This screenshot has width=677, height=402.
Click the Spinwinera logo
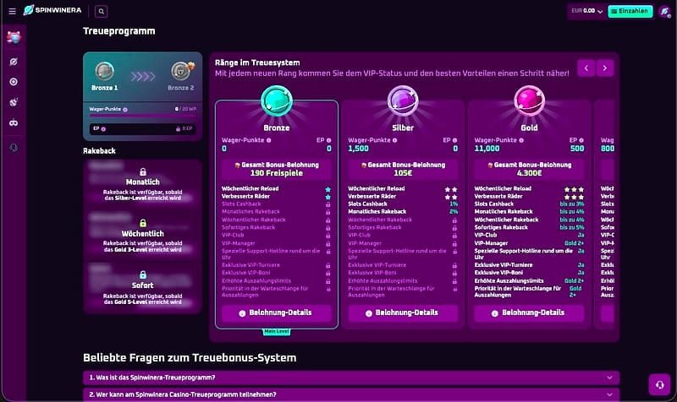point(55,12)
